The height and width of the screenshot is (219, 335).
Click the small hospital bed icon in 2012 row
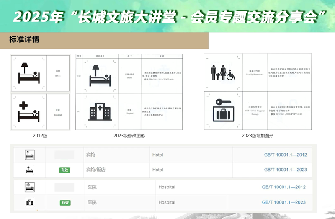[30, 187]
